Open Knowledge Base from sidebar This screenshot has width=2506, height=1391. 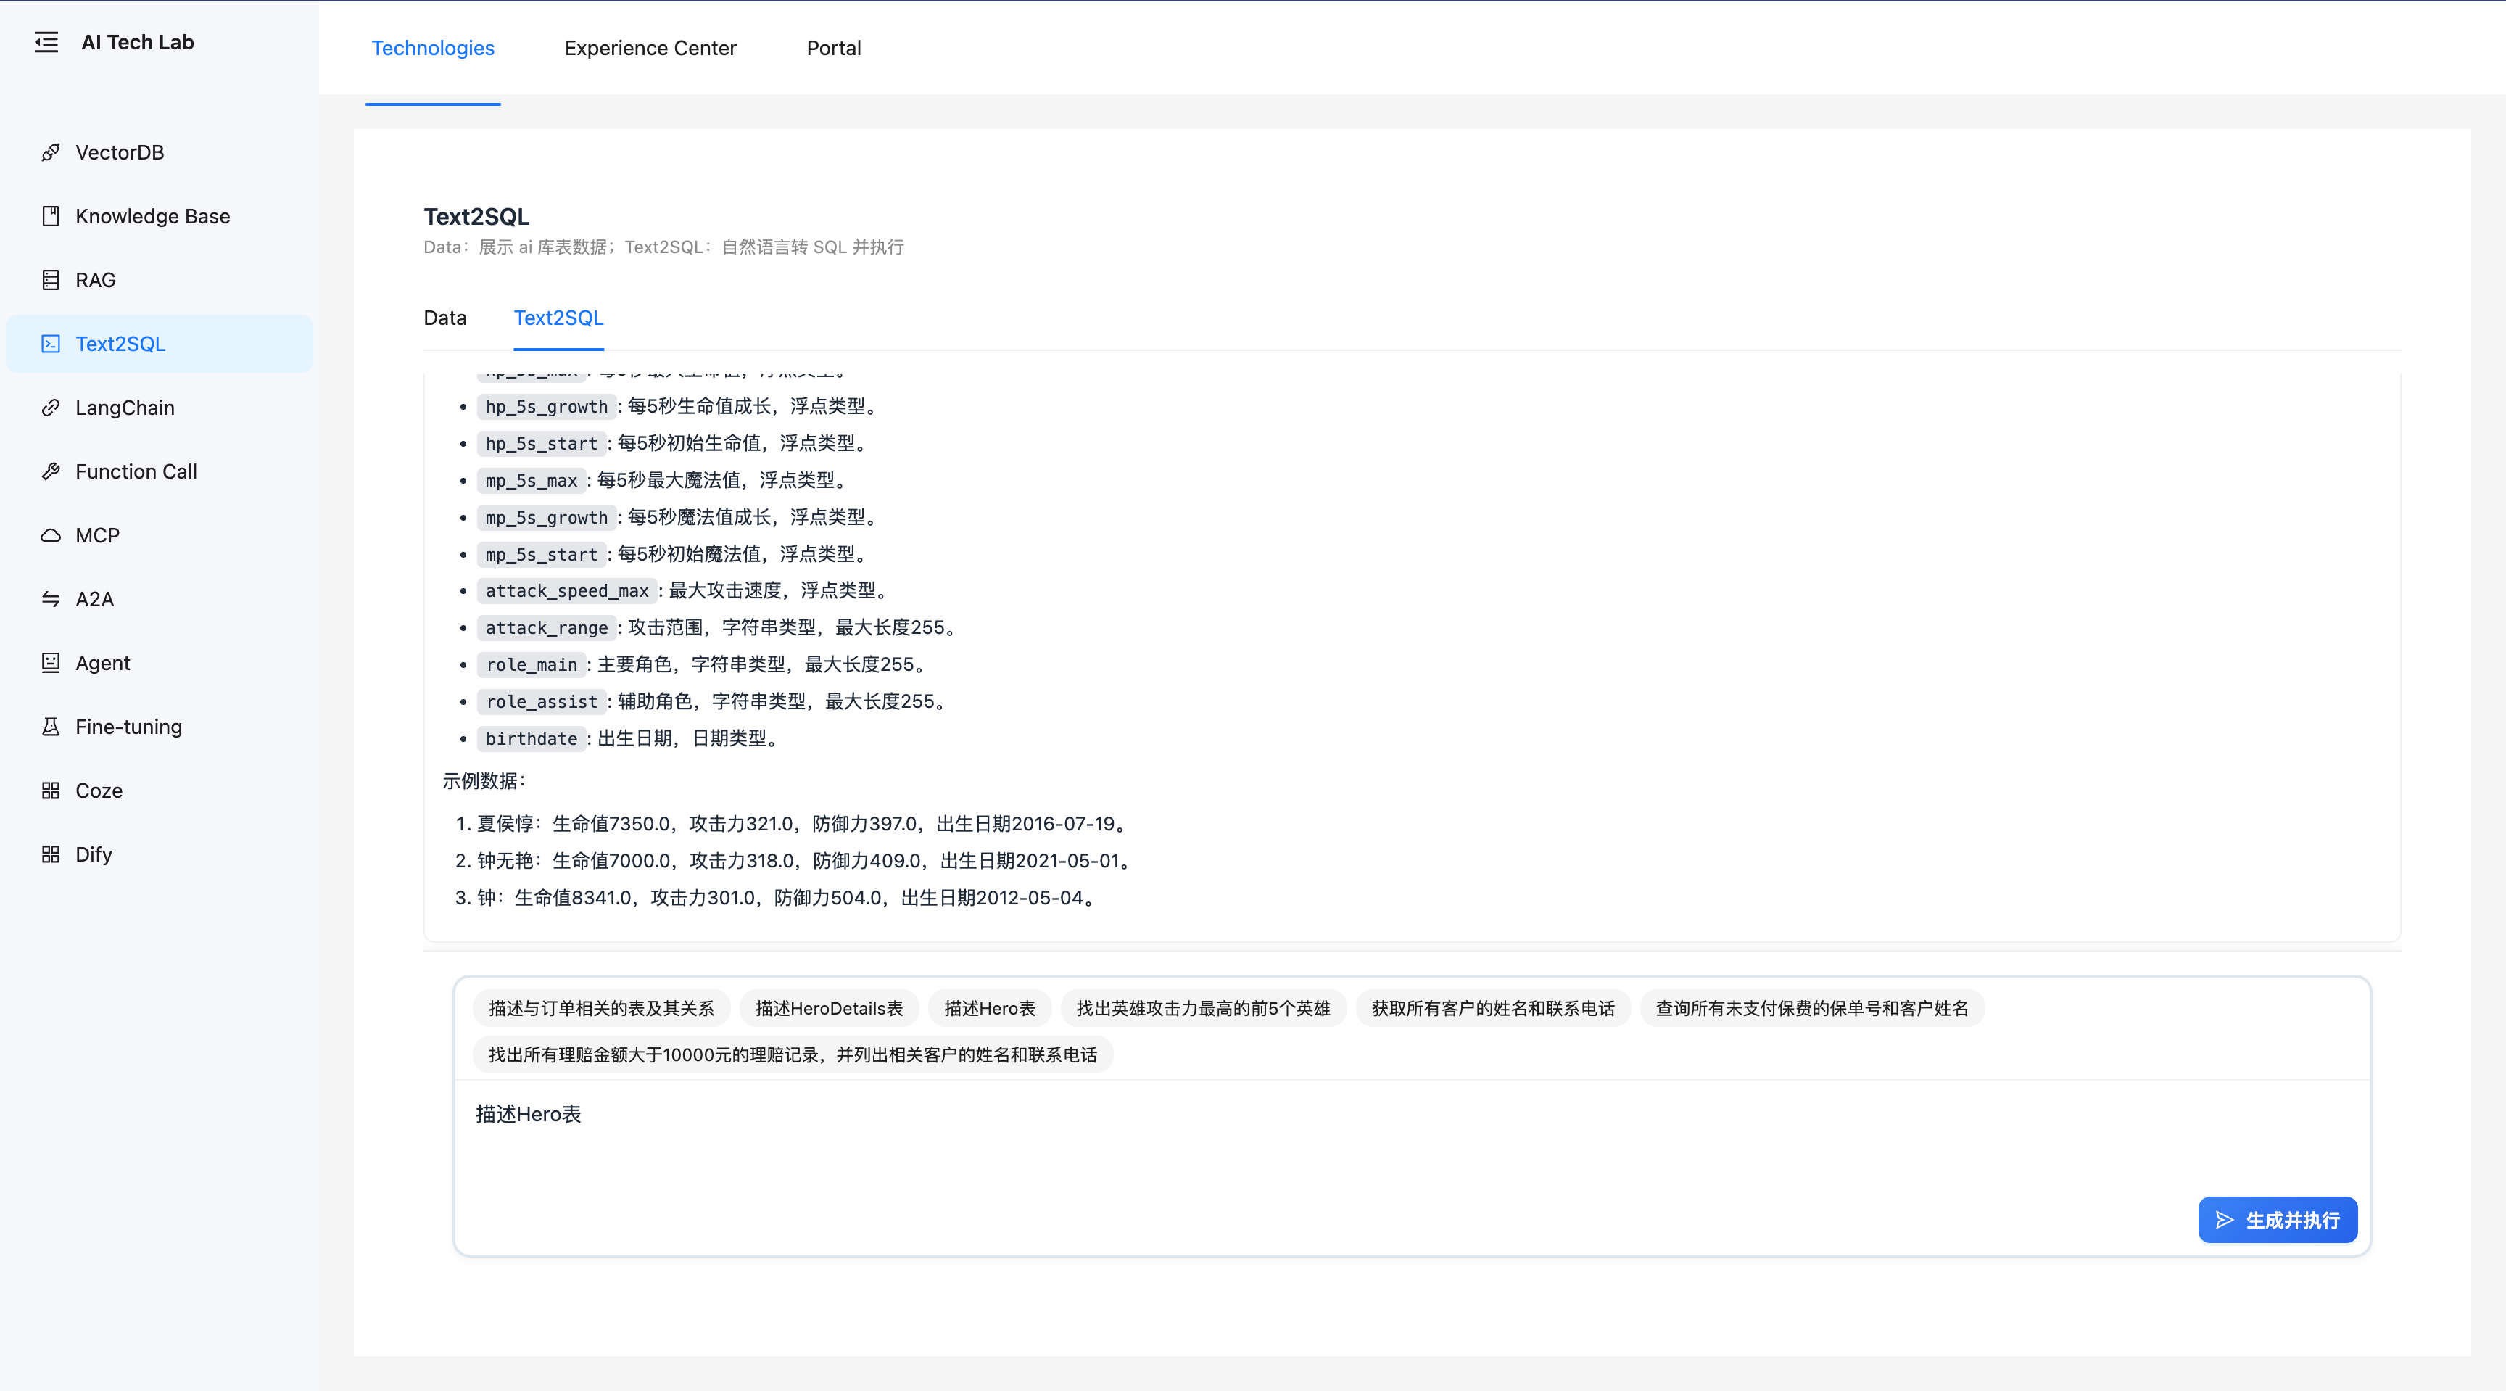[160, 216]
